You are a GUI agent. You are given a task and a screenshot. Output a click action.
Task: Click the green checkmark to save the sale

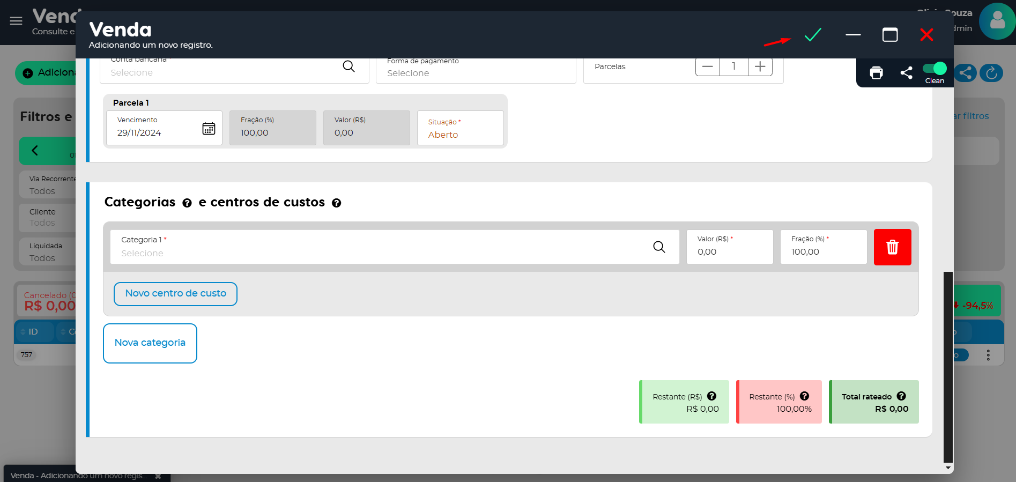coord(813,35)
